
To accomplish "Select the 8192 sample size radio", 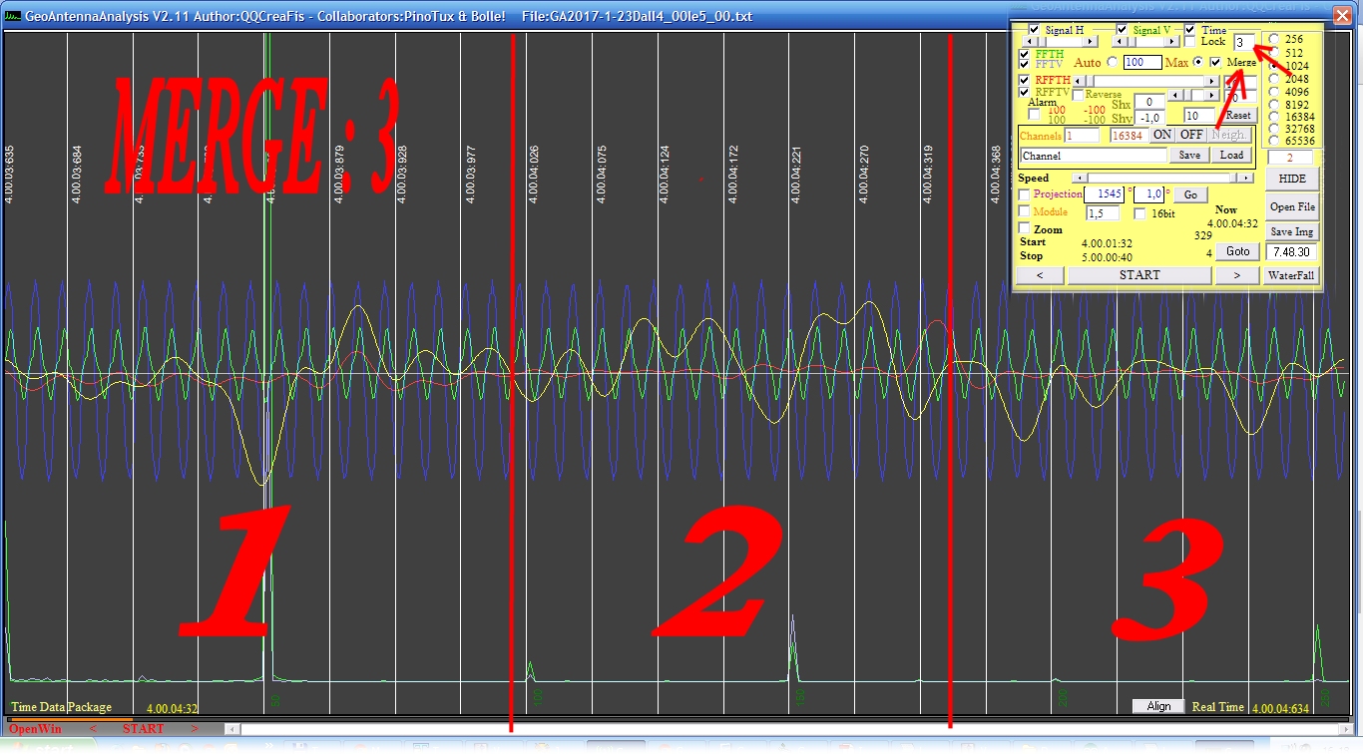I will coord(1274,105).
